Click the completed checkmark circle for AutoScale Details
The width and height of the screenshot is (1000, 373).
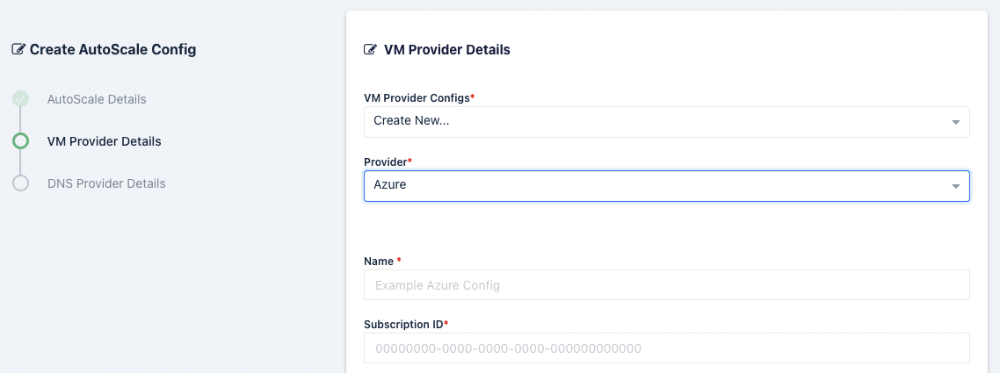click(x=20, y=99)
